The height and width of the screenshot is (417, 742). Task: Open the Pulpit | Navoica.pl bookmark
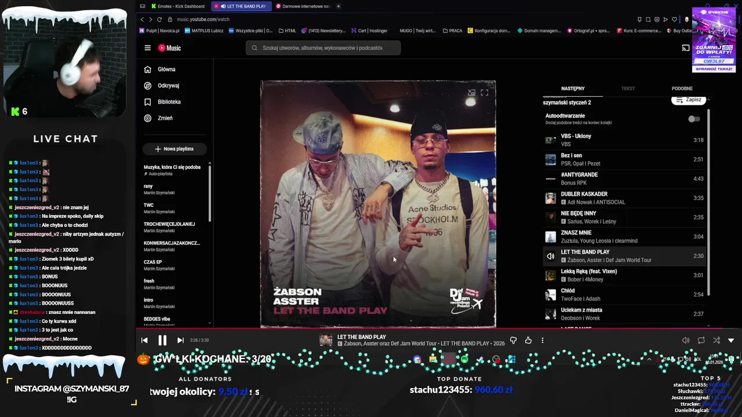(160, 31)
